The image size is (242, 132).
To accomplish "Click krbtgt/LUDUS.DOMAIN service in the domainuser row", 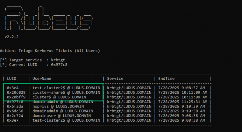I will 129,116.
